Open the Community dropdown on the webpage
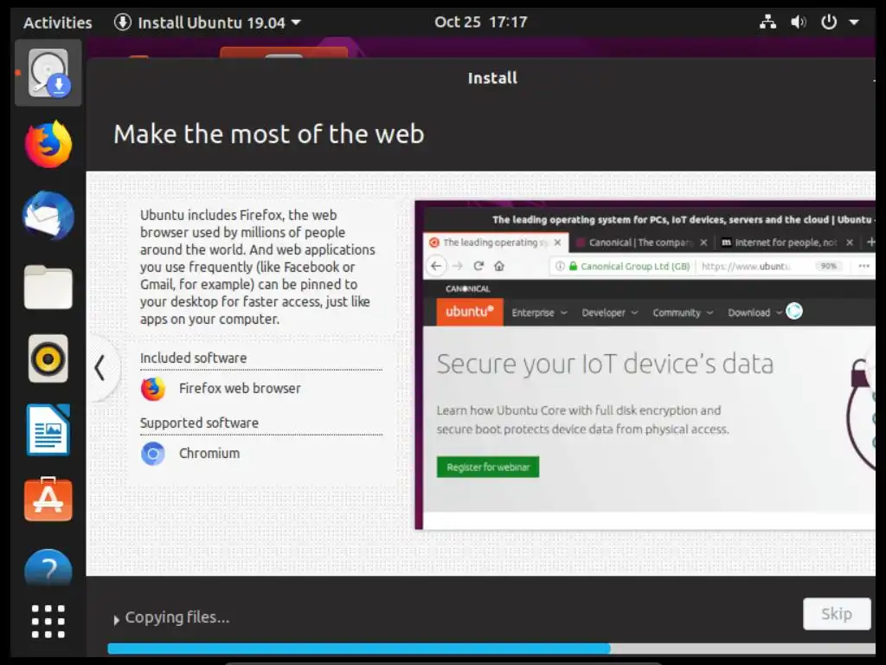The image size is (886, 665). tap(683, 313)
